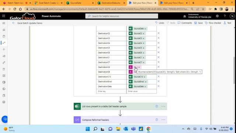Click the Test button

point(227,23)
